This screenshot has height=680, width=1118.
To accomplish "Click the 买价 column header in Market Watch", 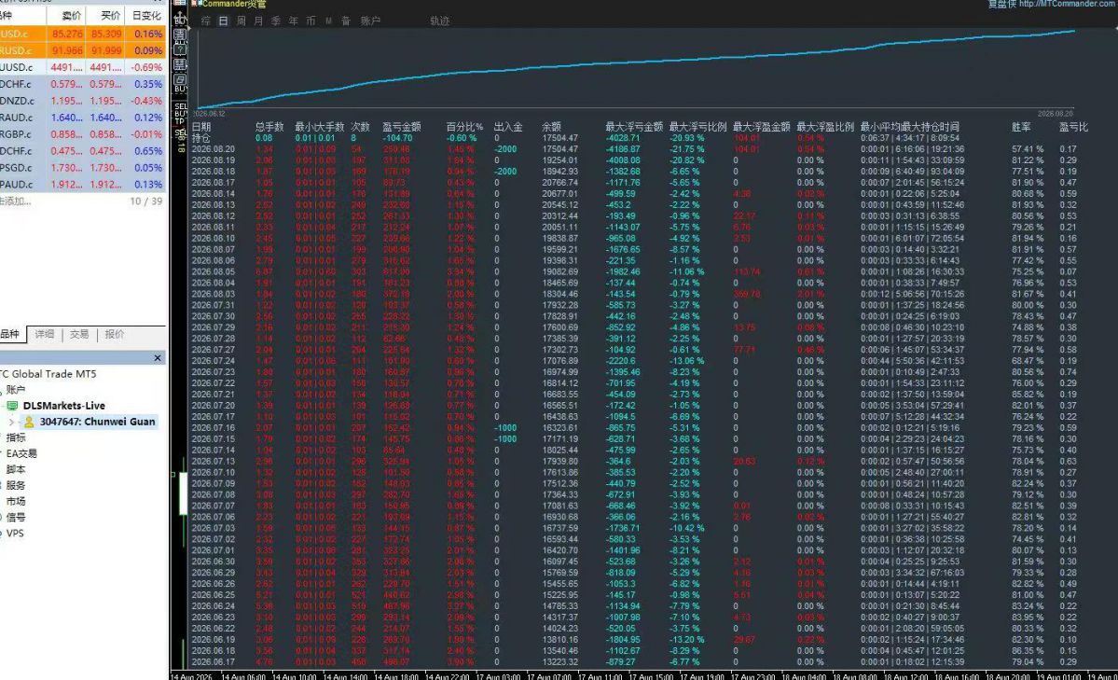I will click(x=110, y=15).
